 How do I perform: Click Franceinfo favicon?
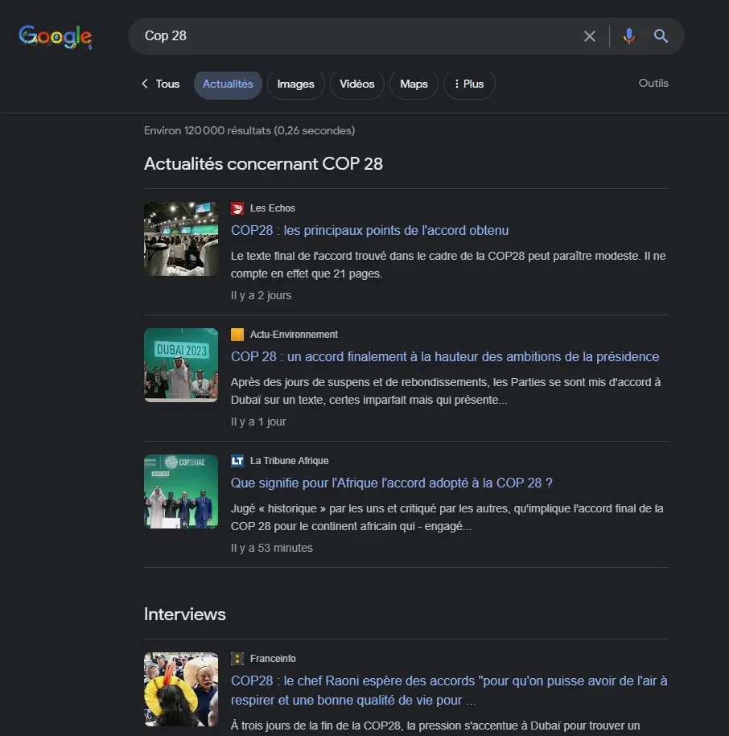237,659
